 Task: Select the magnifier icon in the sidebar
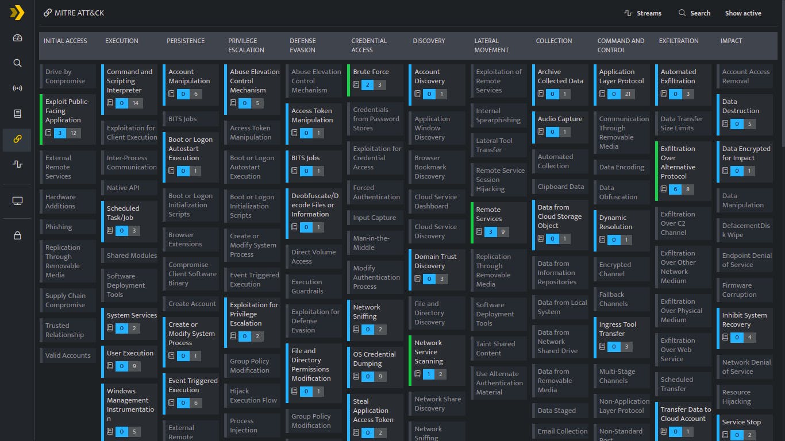[x=17, y=63]
